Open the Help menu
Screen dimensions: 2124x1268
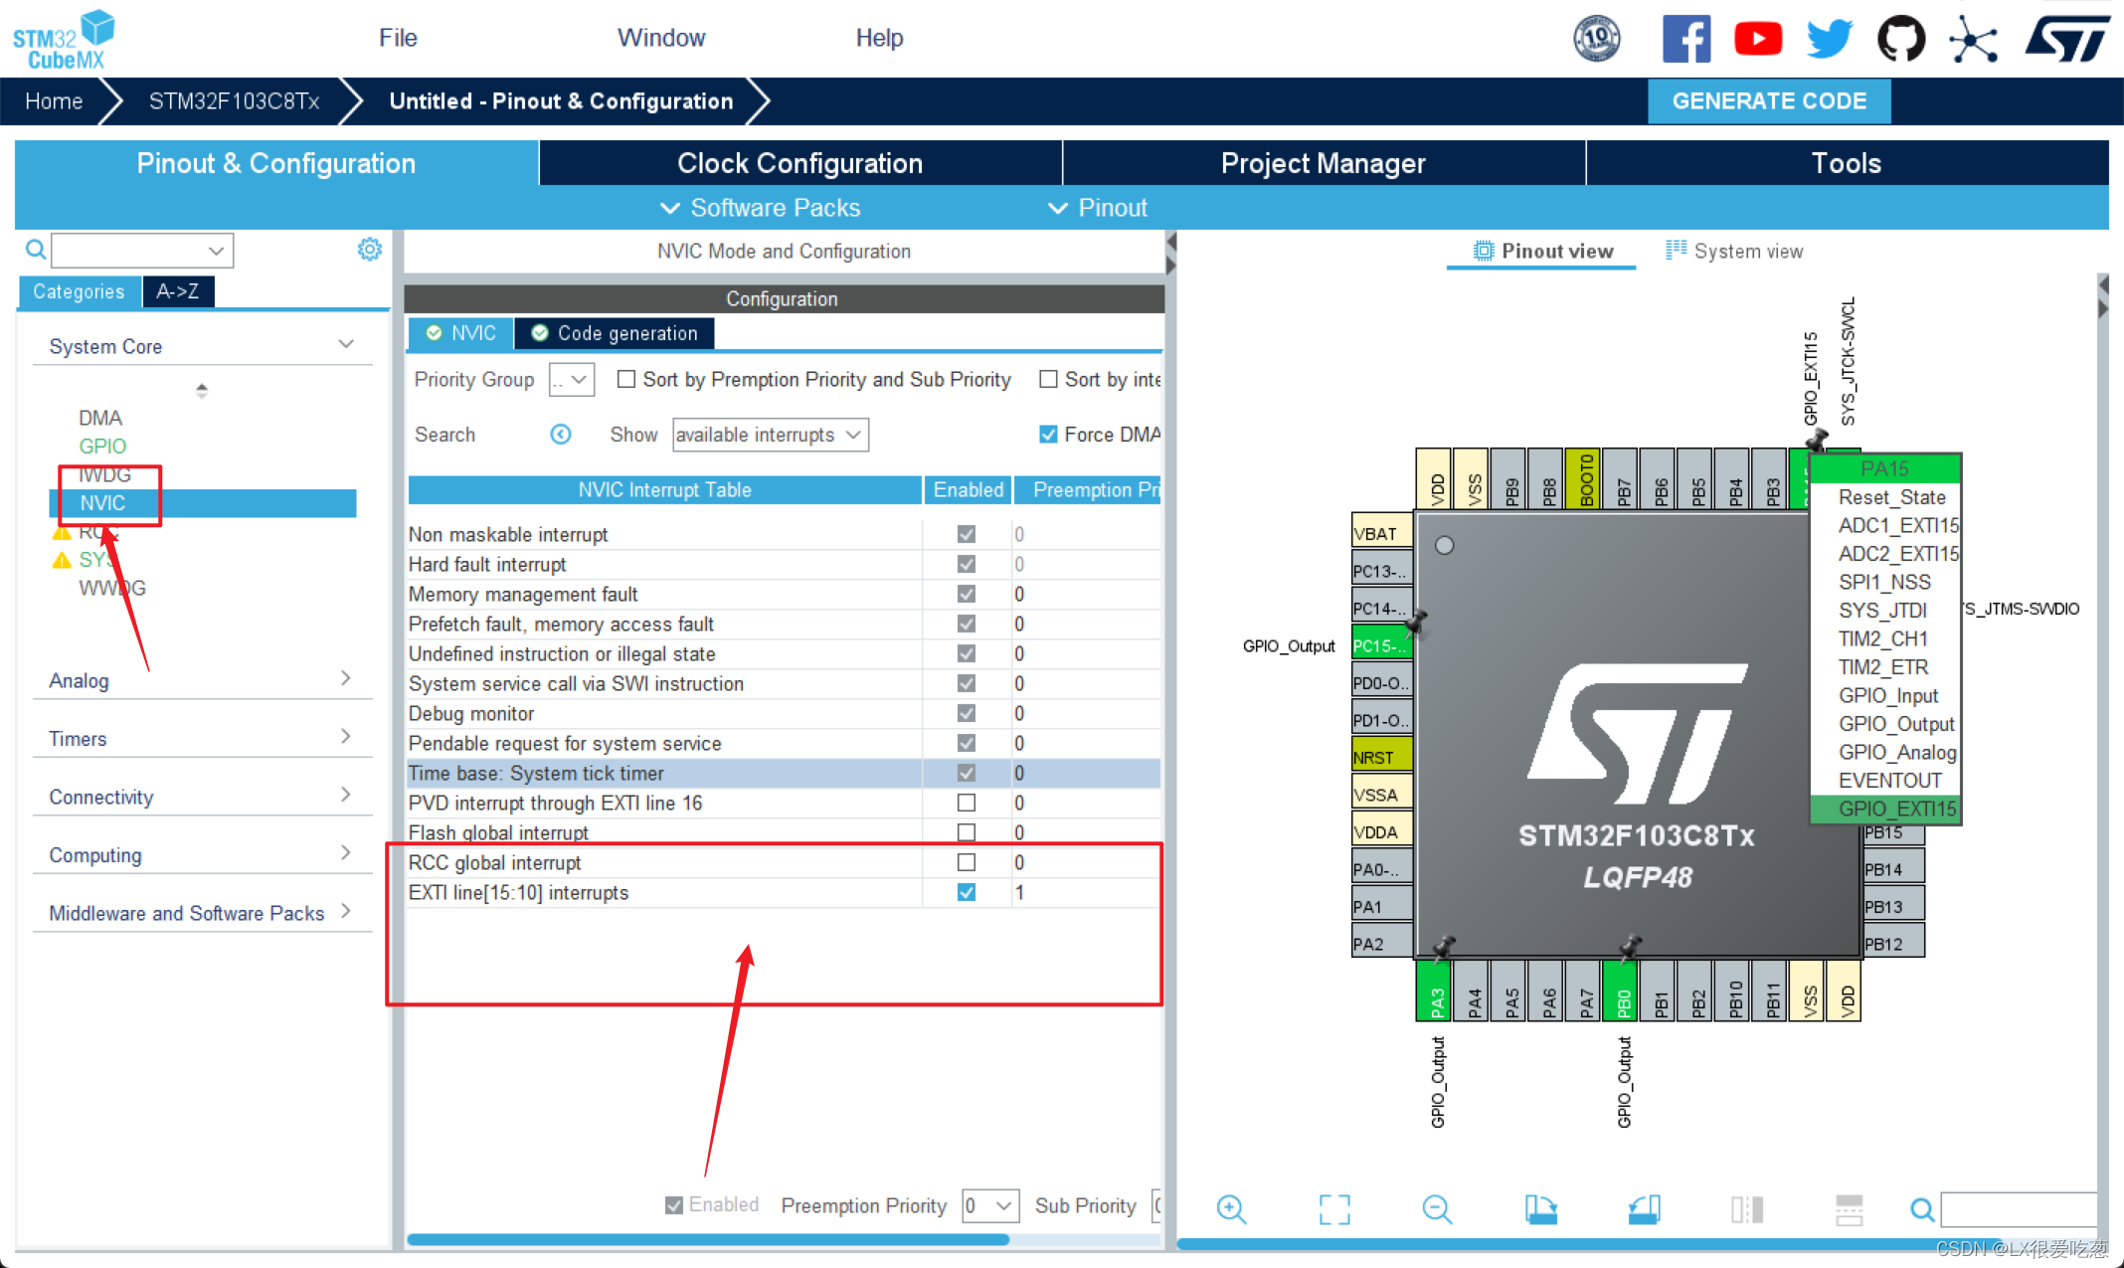click(879, 38)
